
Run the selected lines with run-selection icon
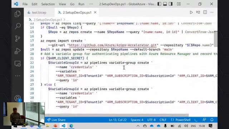point(198,12)
